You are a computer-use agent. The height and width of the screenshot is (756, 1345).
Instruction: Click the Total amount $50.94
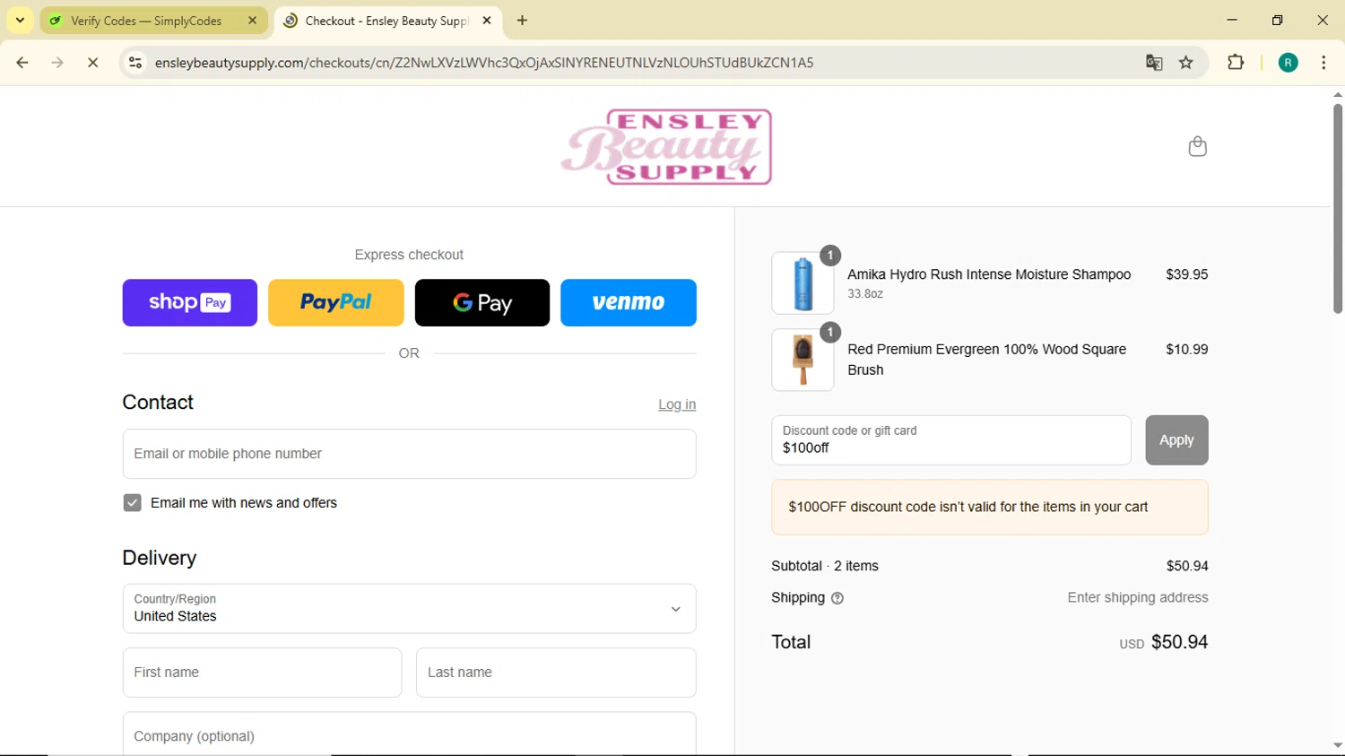click(1179, 642)
